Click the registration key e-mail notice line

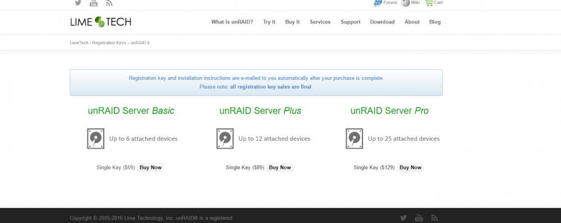point(256,78)
